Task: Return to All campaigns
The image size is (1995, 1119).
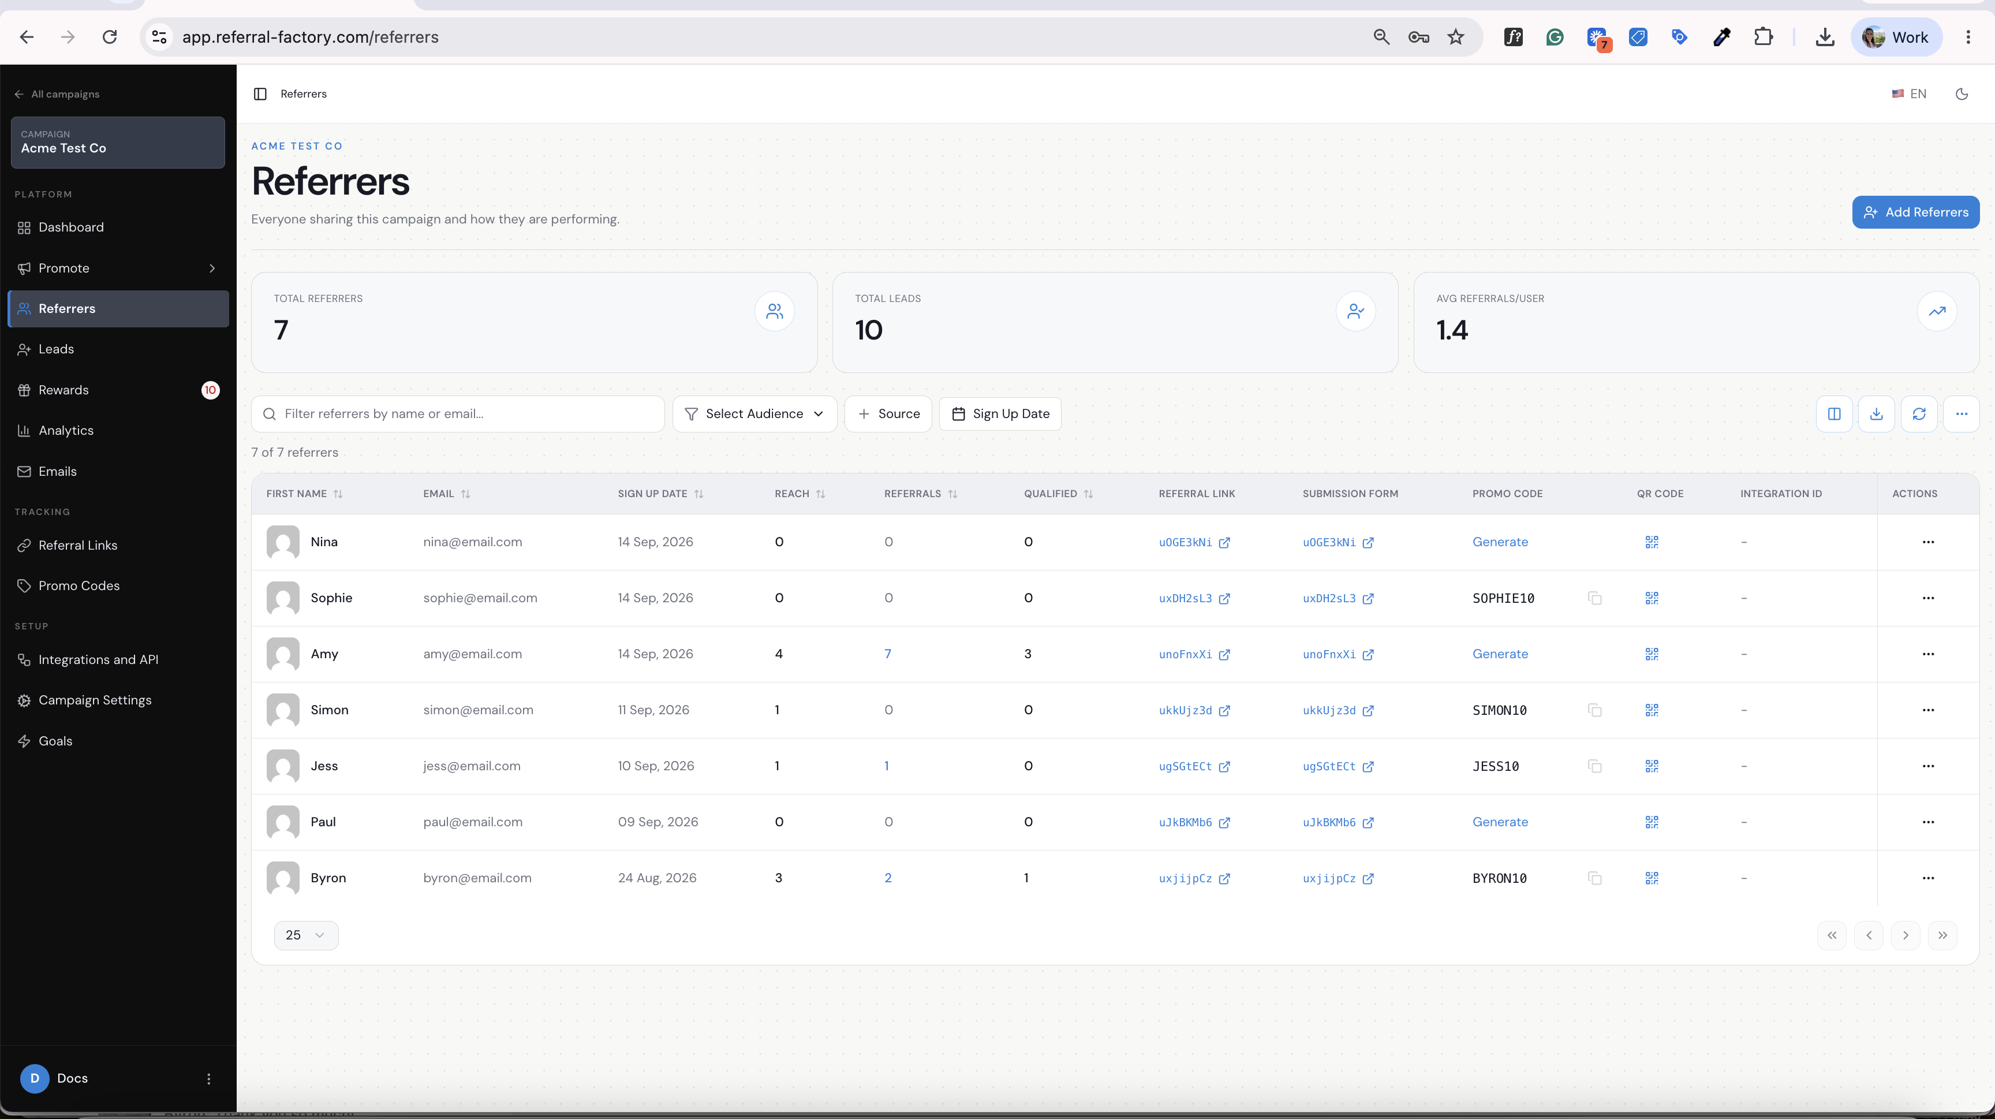Action: coord(57,95)
